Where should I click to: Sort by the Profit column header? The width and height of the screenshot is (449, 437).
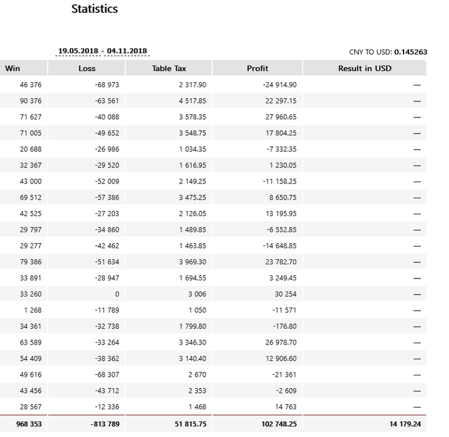[x=257, y=68]
